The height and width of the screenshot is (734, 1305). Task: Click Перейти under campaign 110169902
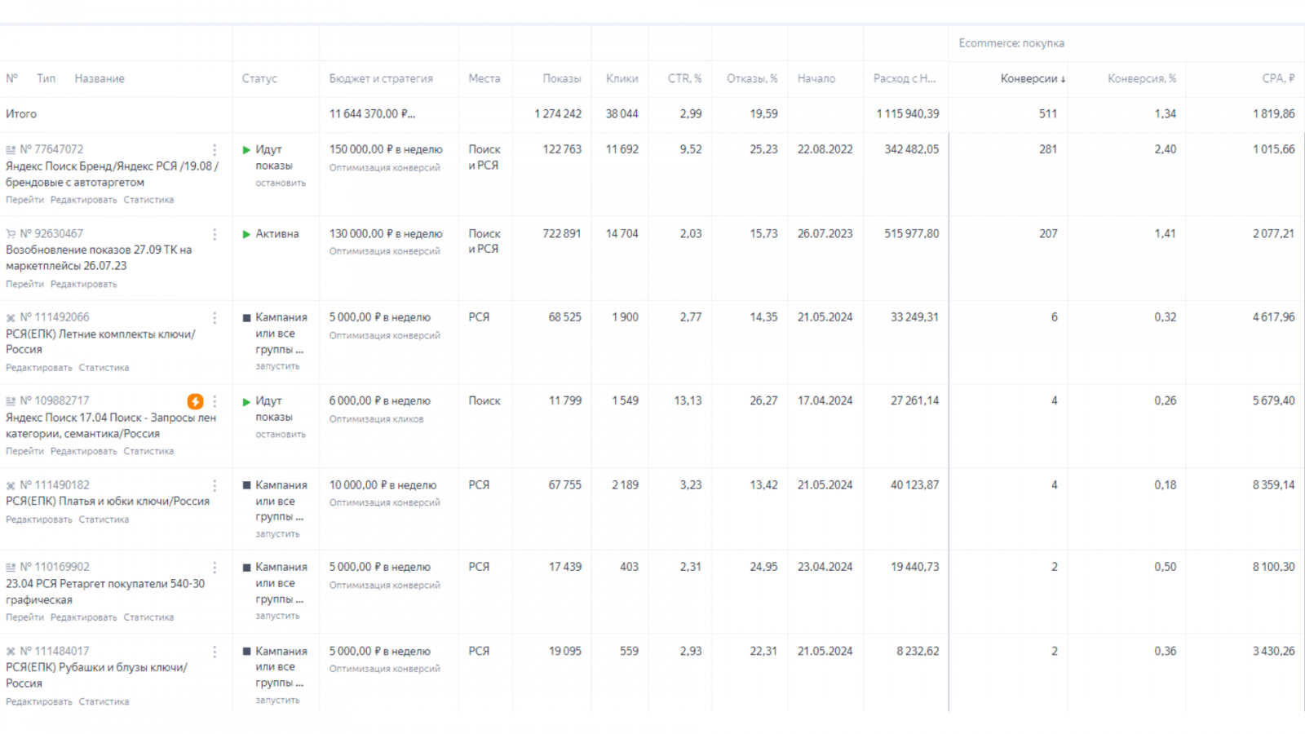pyautogui.click(x=24, y=617)
